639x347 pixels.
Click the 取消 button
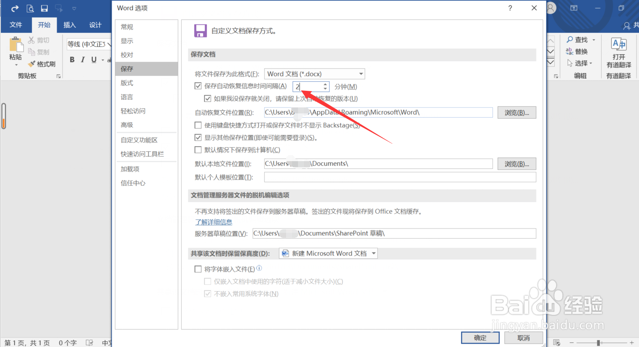click(x=524, y=338)
